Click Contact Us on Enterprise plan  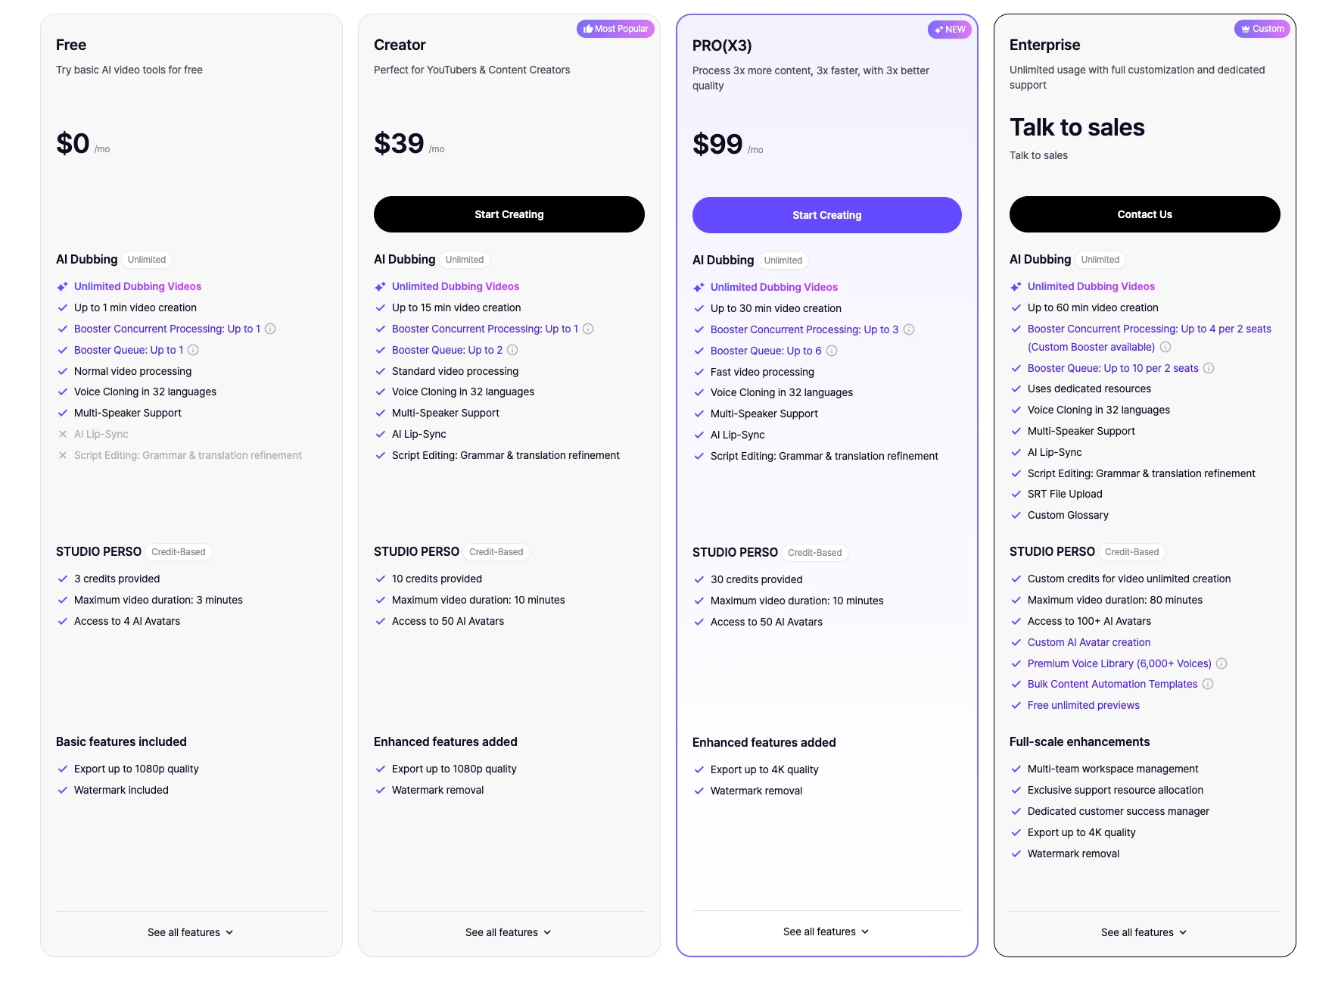(1145, 214)
